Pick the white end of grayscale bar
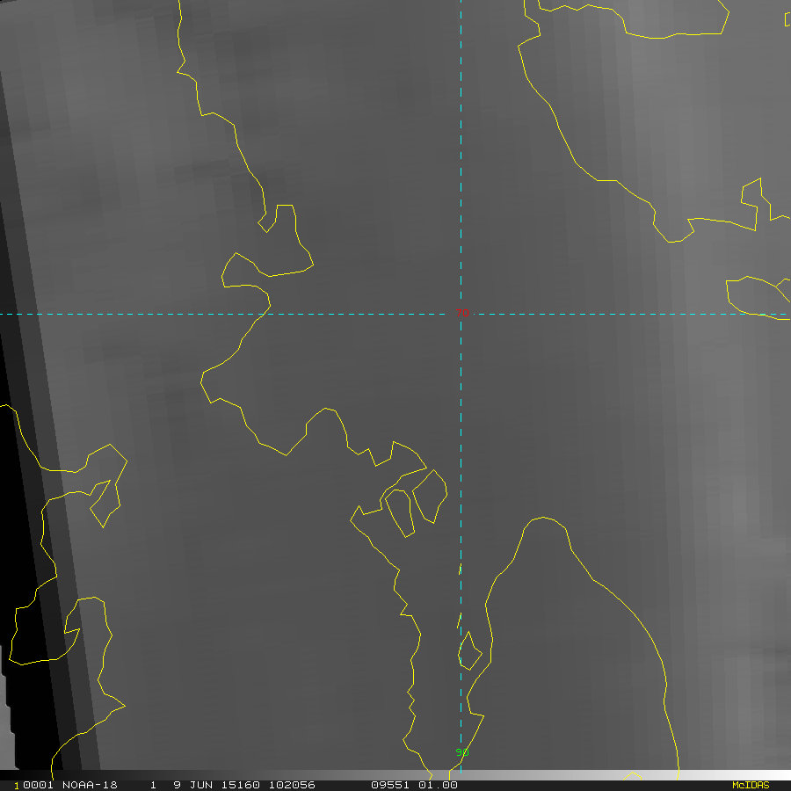The image size is (791, 791). pos(773,775)
